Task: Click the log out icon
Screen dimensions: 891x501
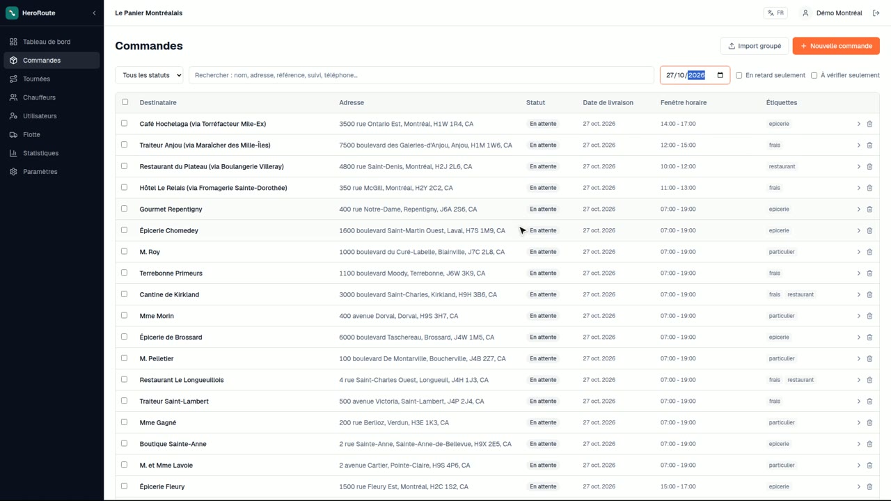Action: click(x=876, y=13)
